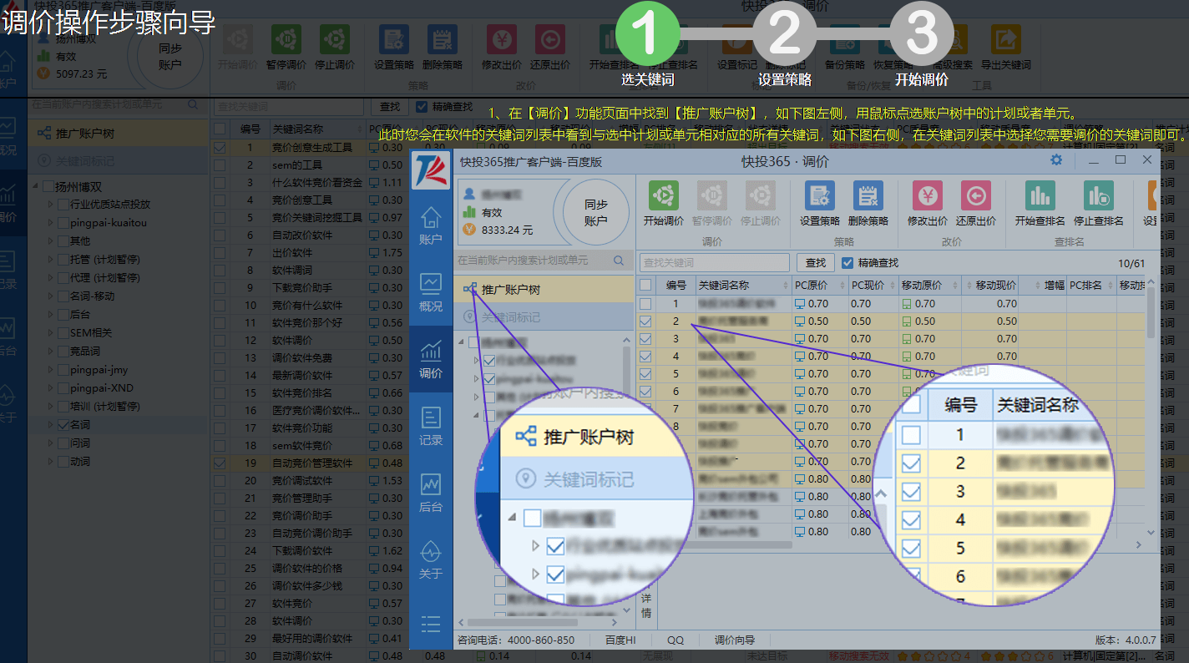This screenshot has height=663, width=1189.
Task: Click the 5097.23 元 account balance
Action: pos(82,73)
